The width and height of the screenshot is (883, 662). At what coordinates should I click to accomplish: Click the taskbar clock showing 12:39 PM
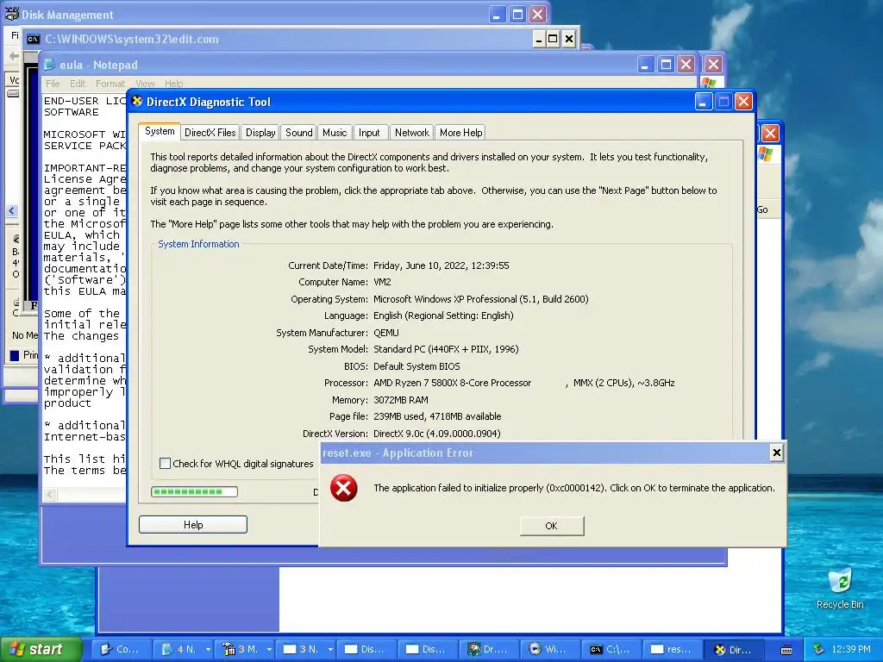[851, 649]
